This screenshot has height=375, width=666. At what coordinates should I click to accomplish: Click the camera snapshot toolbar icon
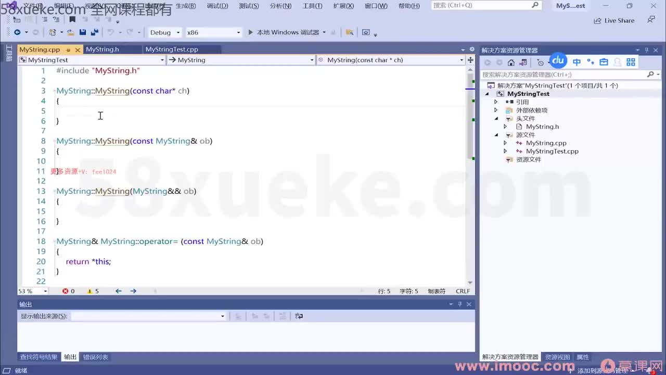366,32
